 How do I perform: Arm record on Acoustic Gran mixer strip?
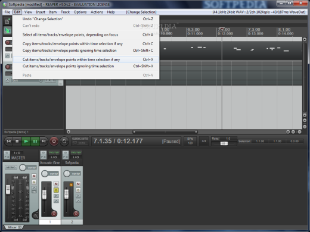(54, 214)
